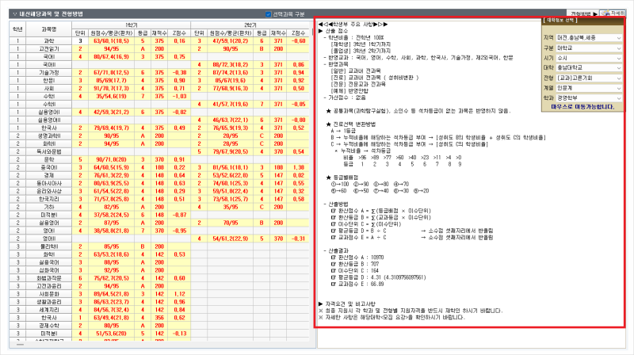Screen dimensions: 634x355
Task: Open the 시기 dropdown showing 수시
Action: [588, 58]
